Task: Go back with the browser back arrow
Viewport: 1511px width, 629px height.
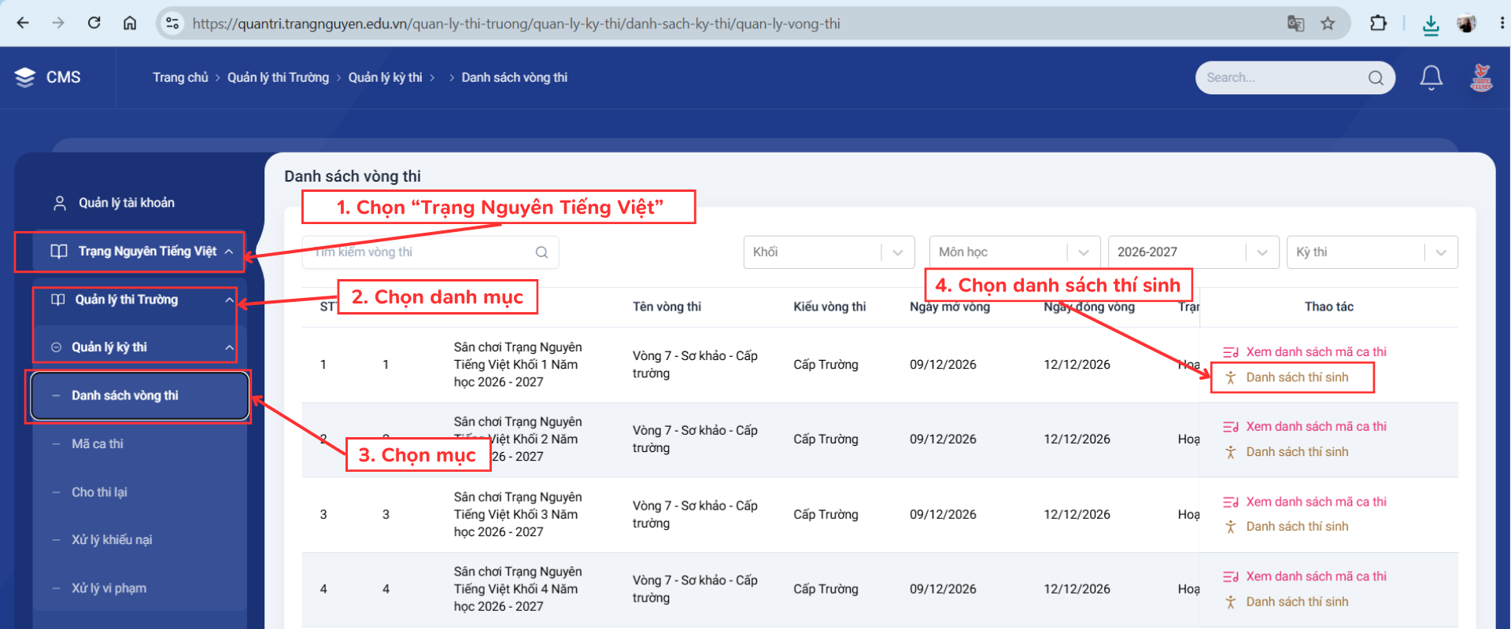Action: pyautogui.click(x=23, y=23)
